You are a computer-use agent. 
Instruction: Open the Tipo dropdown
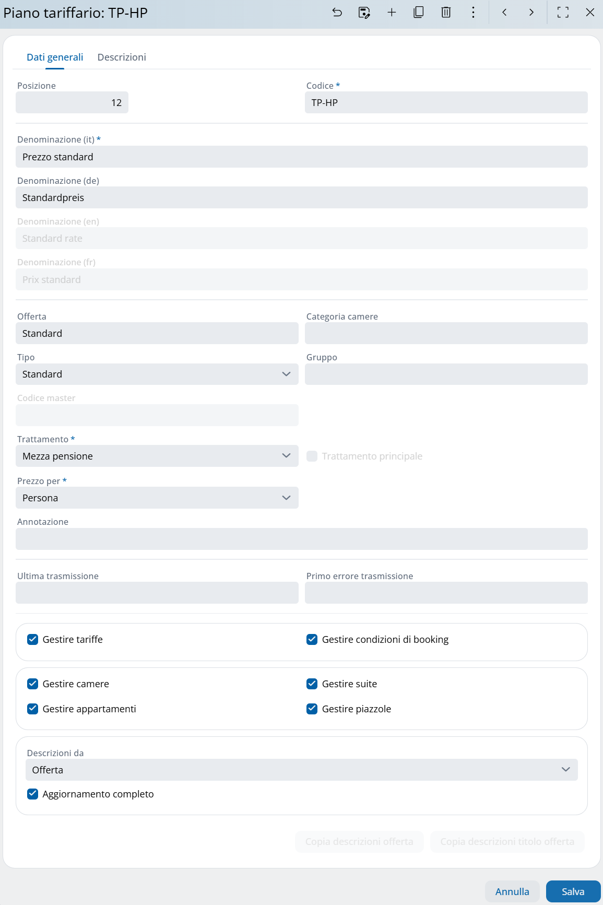(x=157, y=374)
